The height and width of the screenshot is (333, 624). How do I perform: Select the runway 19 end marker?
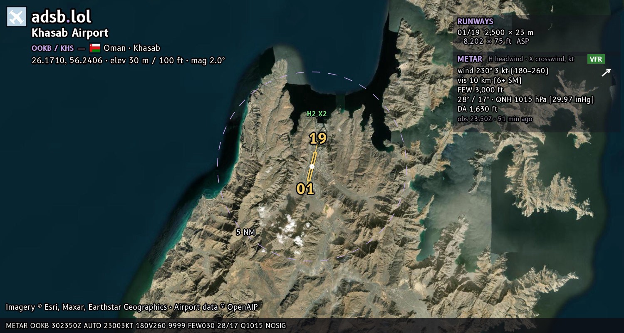(318, 139)
